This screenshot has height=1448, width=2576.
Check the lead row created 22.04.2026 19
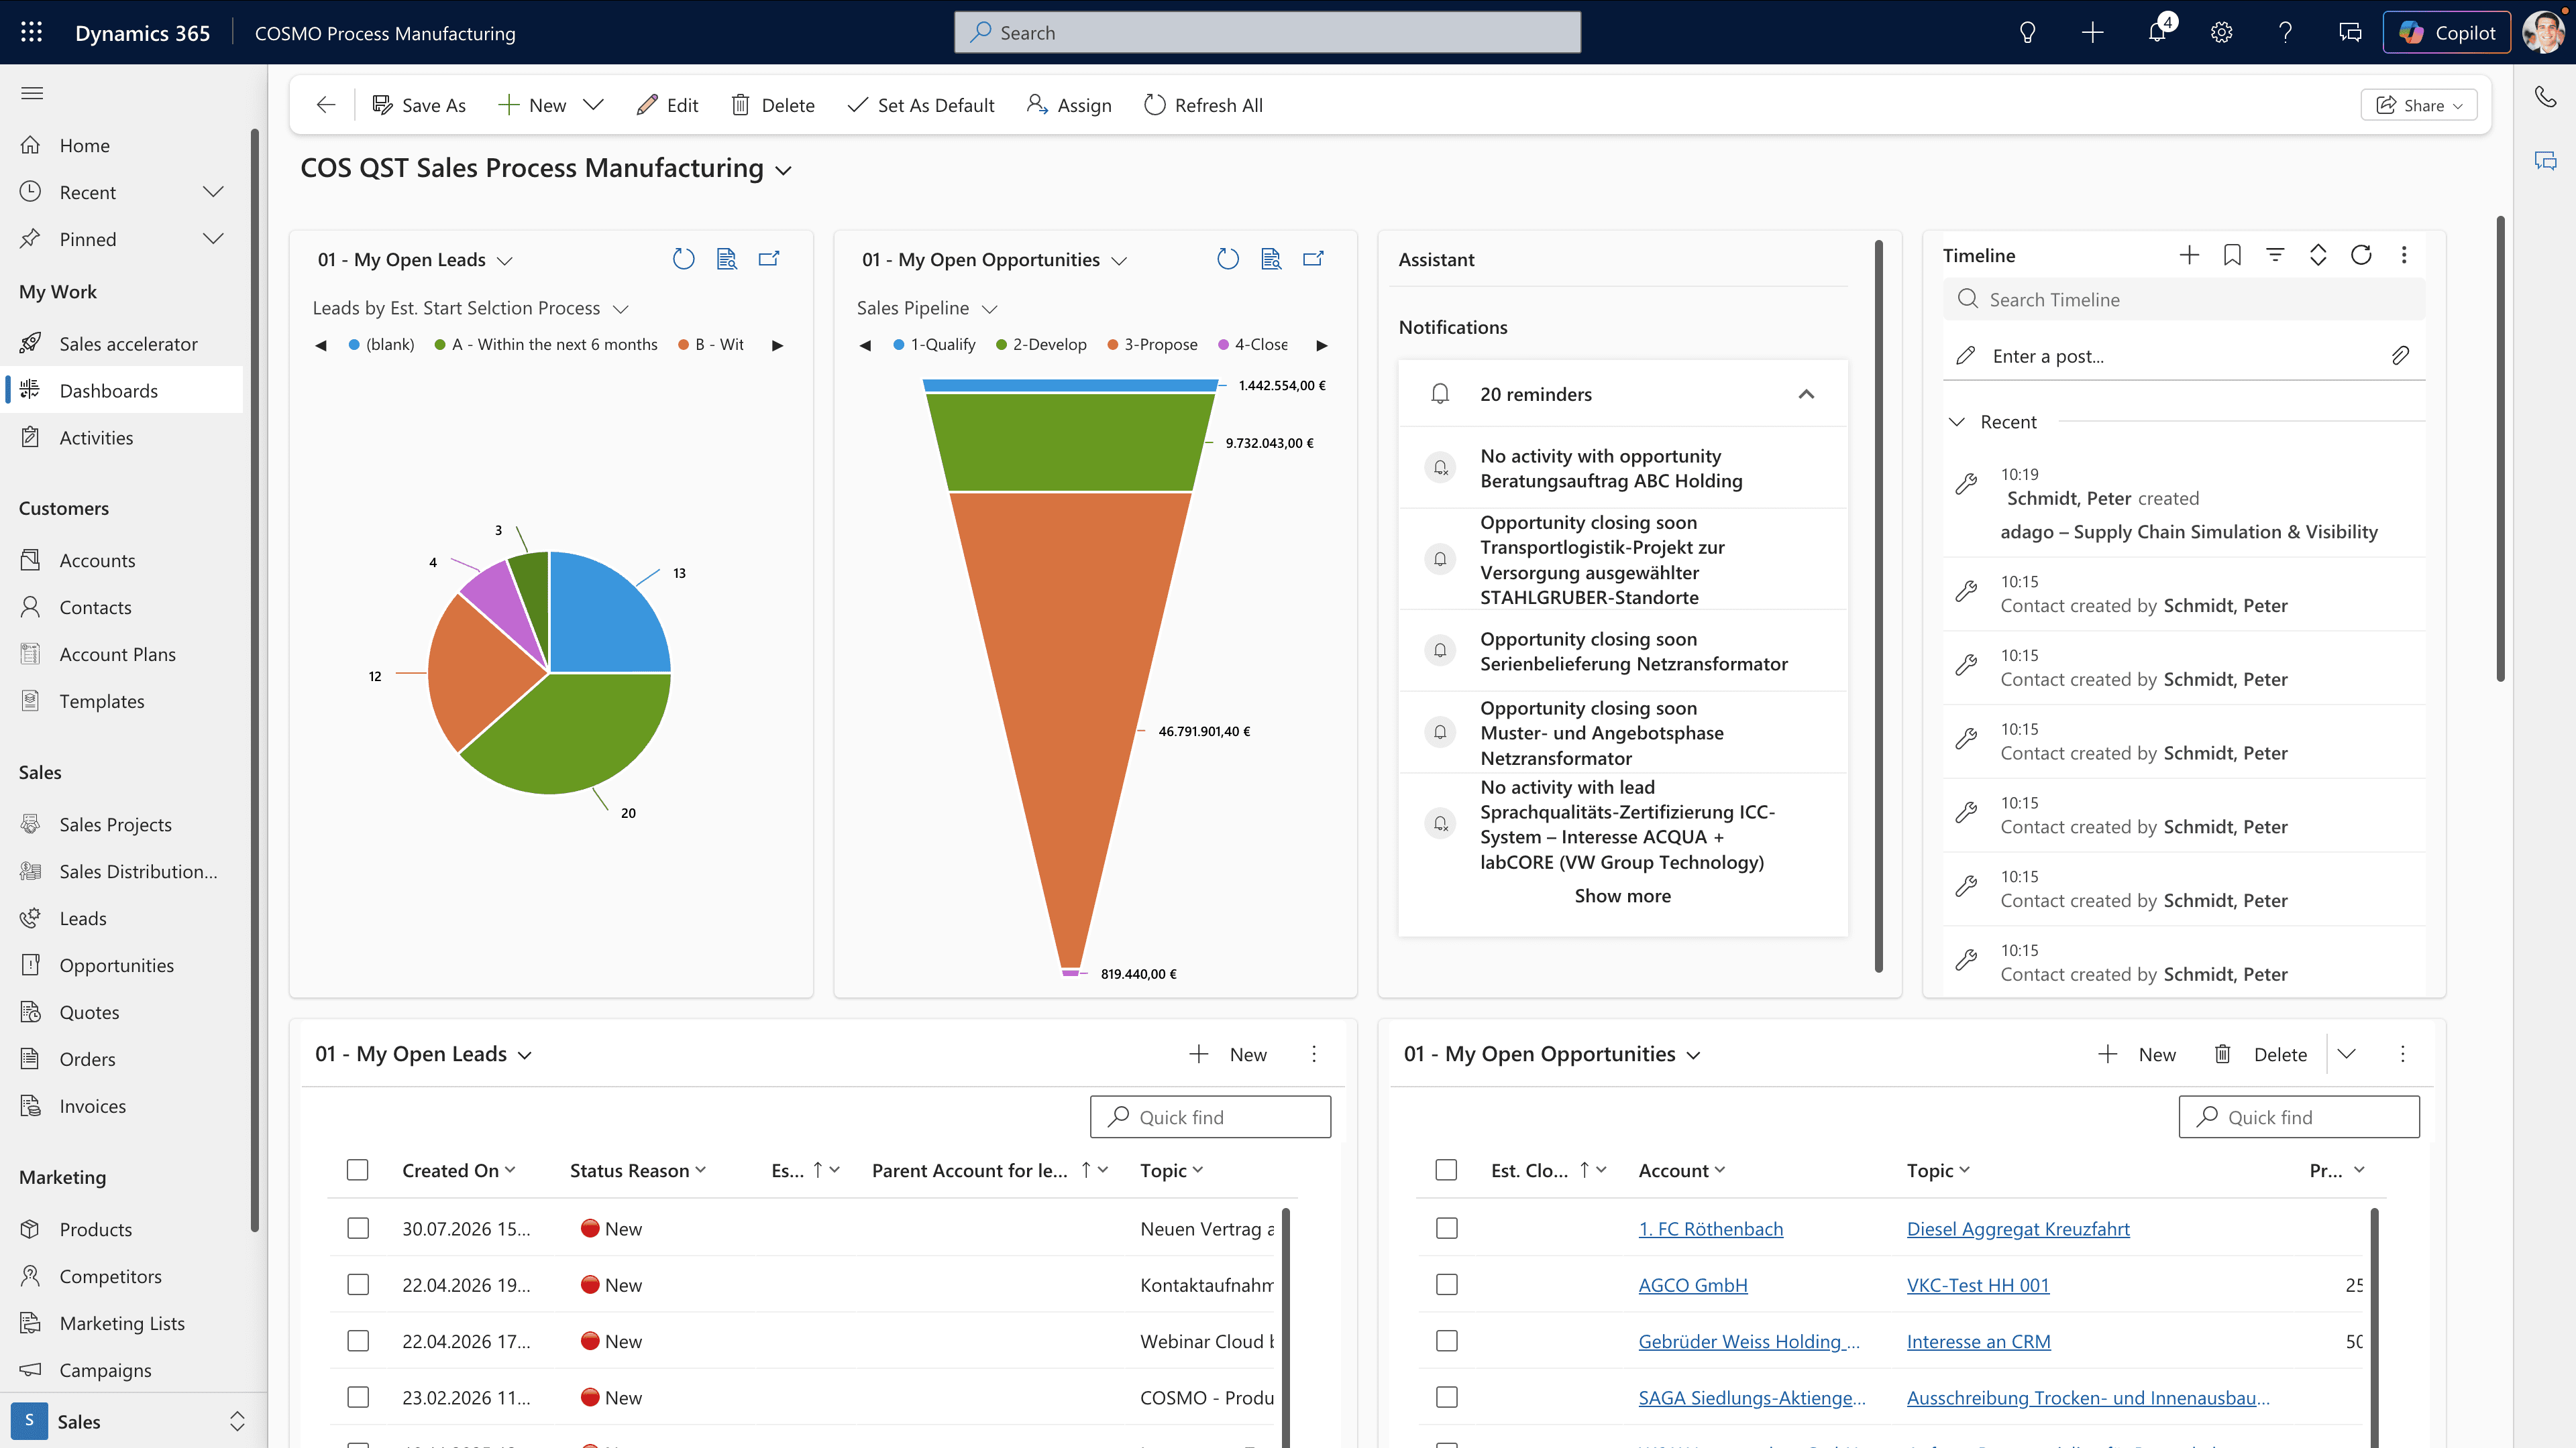coord(358,1284)
